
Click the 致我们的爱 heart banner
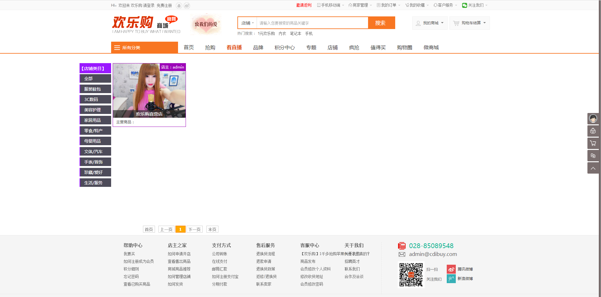pyautogui.click(x=206, y=24)
